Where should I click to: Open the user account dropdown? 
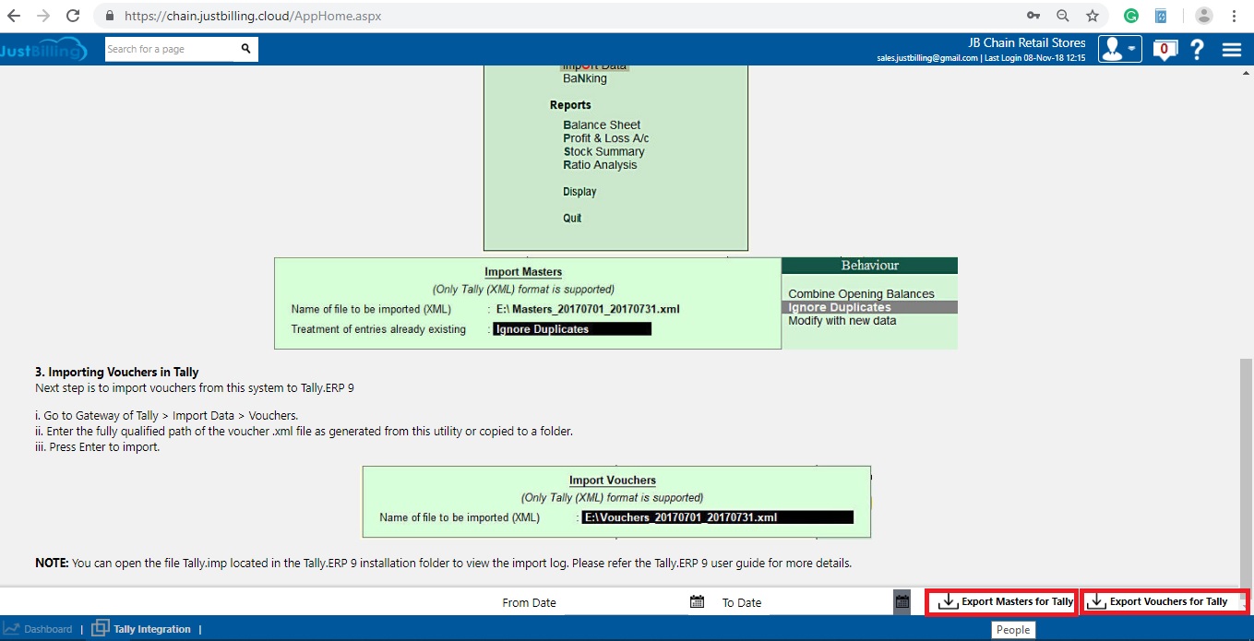coord(1119,49)
